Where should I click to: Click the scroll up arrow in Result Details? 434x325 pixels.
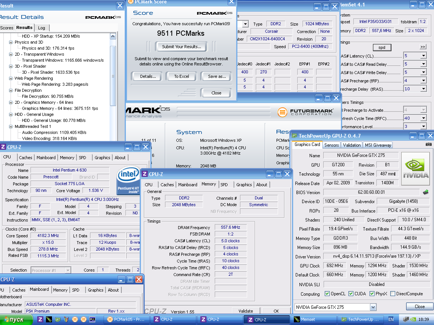click(113, 36)
